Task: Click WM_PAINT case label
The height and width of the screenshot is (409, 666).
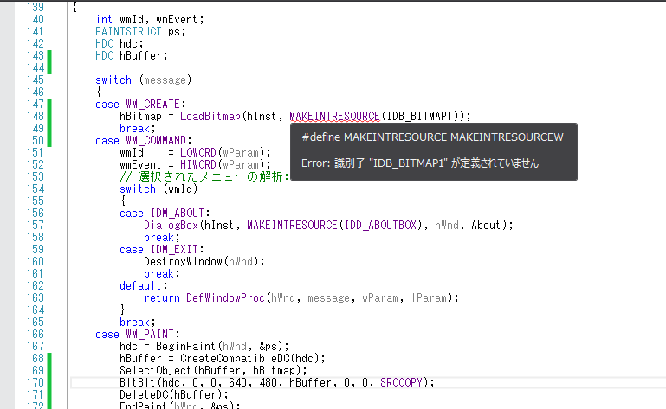Action: pos(150,335)
